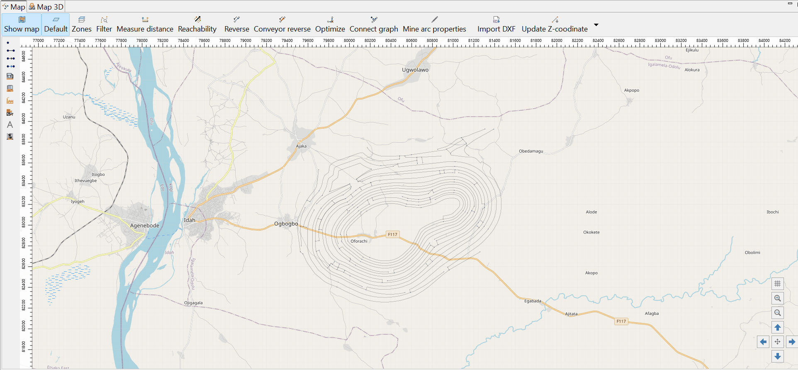Image resolution: width=798 pixels, height=370 pixels.
Task: Activate the Measure distance tool
Action: coord(145,24)
